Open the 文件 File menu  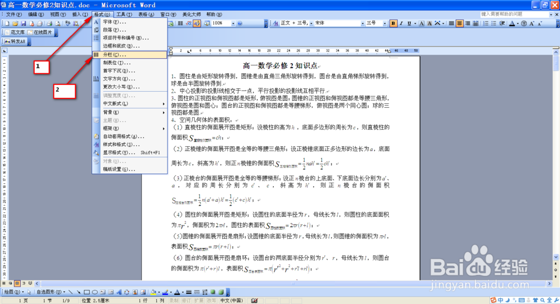tap(14, 15)
